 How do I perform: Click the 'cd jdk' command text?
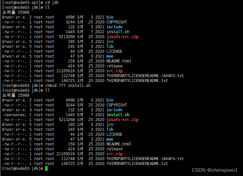(52, 3)
